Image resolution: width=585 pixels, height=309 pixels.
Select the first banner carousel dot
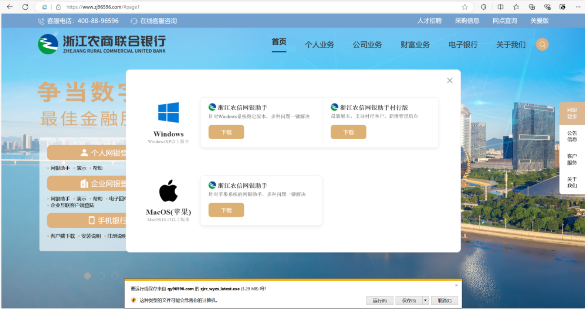tap(88, 276)
